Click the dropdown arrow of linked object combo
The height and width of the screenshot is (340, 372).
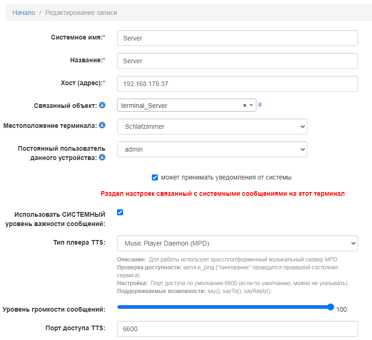tap(251, 106)
